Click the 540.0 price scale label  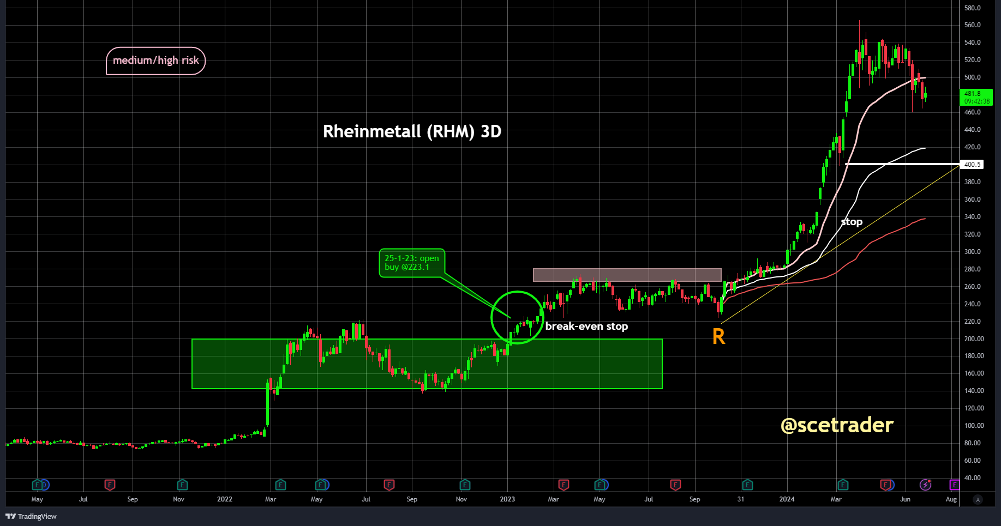point(972,43)
